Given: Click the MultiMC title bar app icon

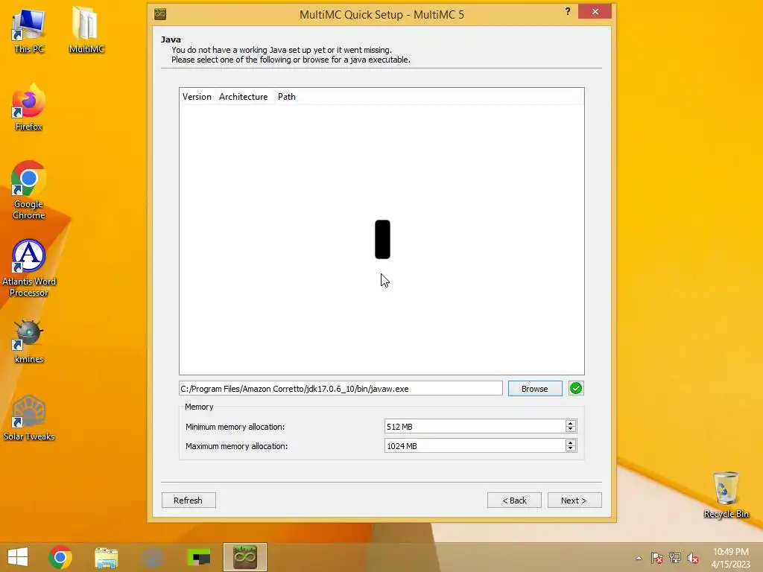Looking at the screenshot, I should pos(160,14).
